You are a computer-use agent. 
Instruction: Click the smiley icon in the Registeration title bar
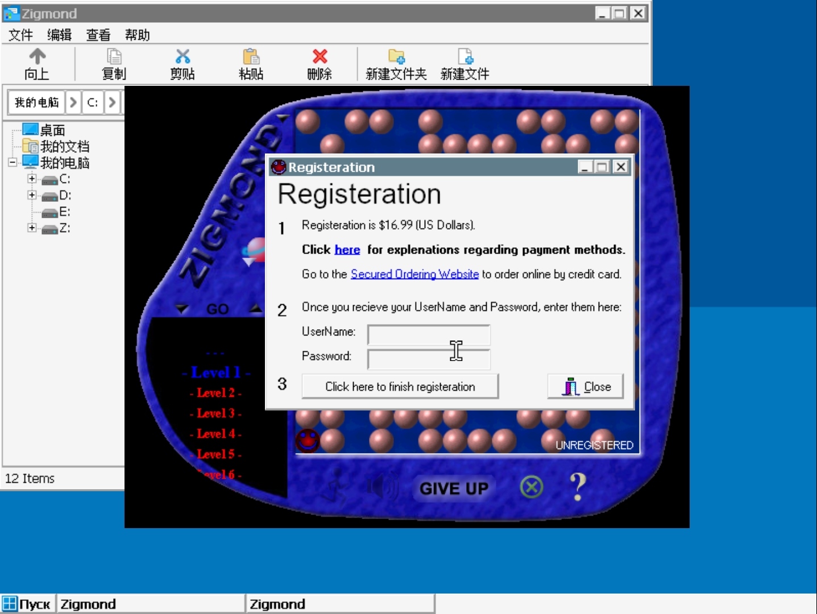(x=279, y=167)
